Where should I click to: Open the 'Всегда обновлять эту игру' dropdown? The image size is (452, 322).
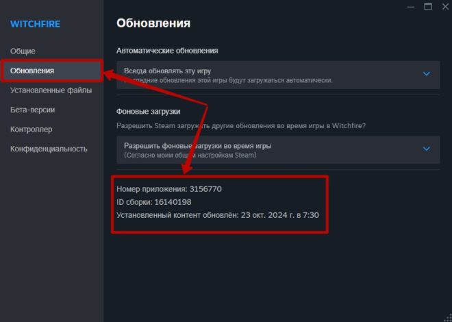tap(278, 75)
